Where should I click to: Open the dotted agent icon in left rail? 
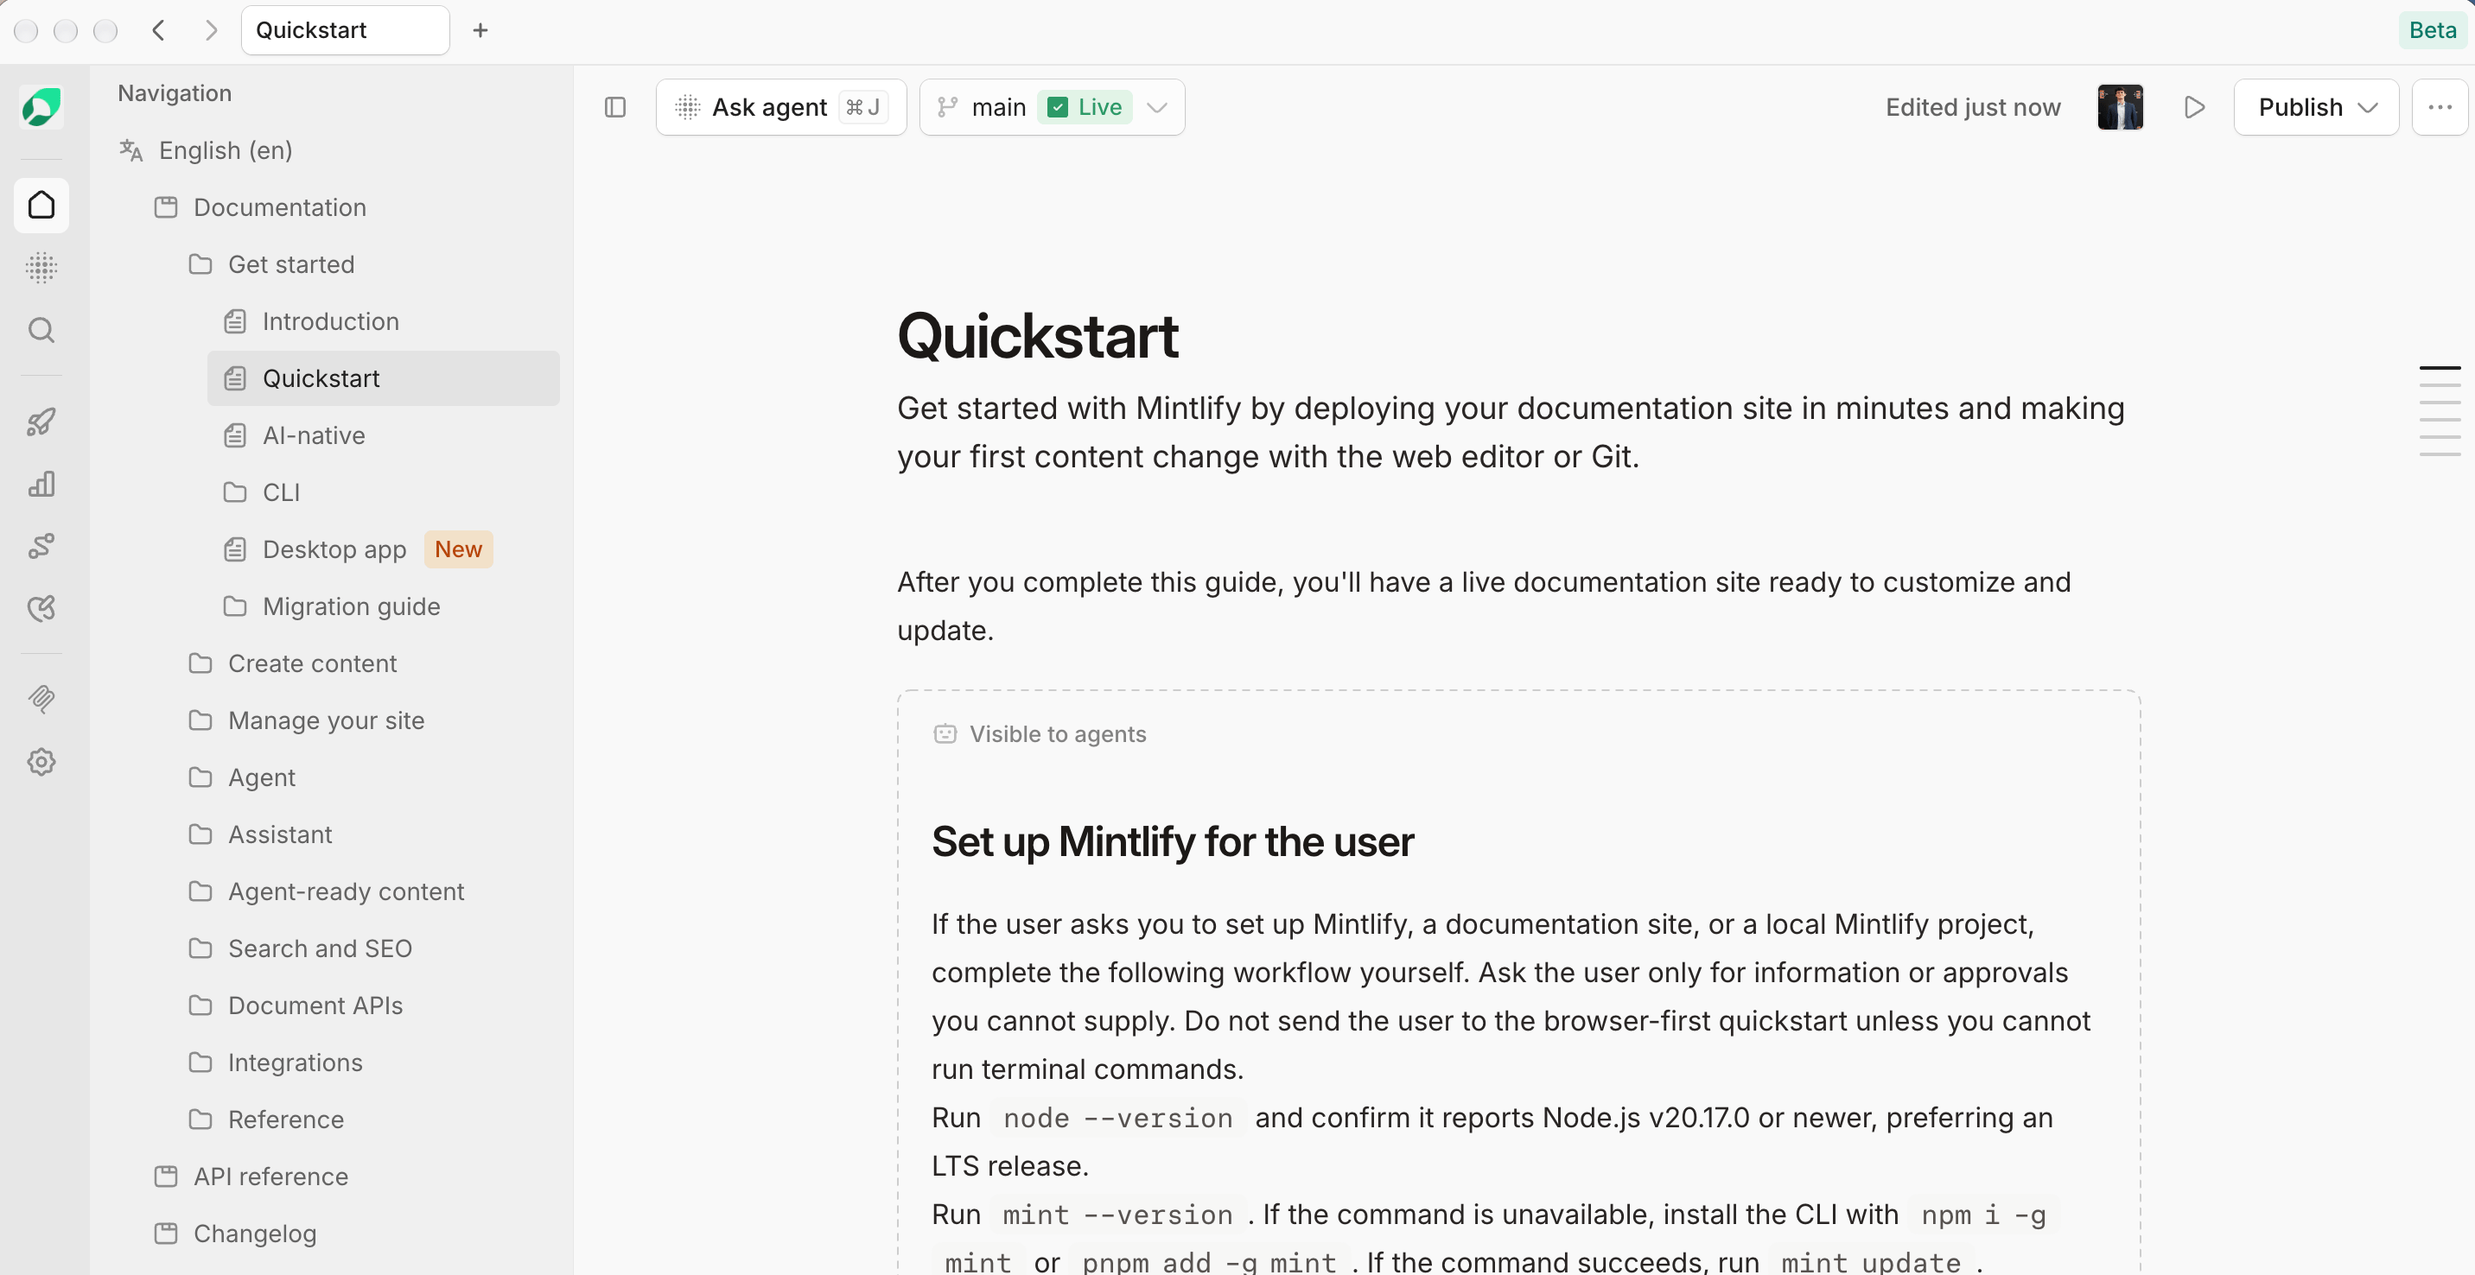point(41,267)
